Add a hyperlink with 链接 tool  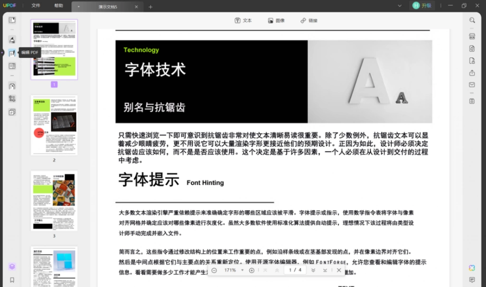[x=308, y=20]
